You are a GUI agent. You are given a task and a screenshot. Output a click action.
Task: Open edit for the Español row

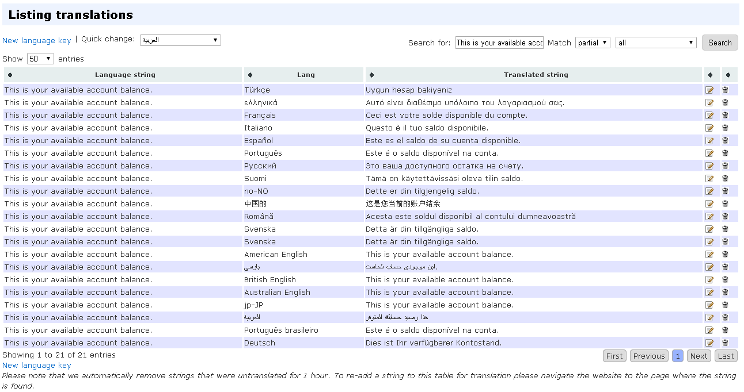tap(709, 141)
